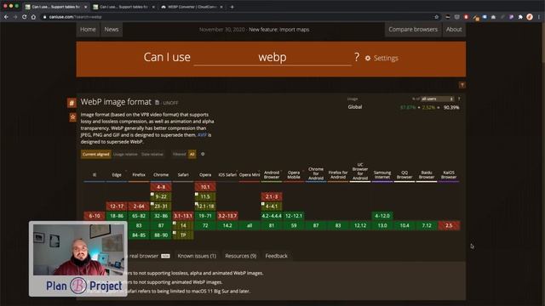Open table settings gear beside All
The height and width of the screenshot is (306, 545).
coord(203,154)
